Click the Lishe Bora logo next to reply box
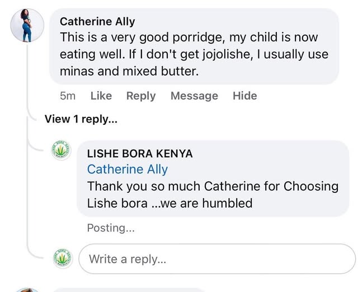 (x=62, y=258)
